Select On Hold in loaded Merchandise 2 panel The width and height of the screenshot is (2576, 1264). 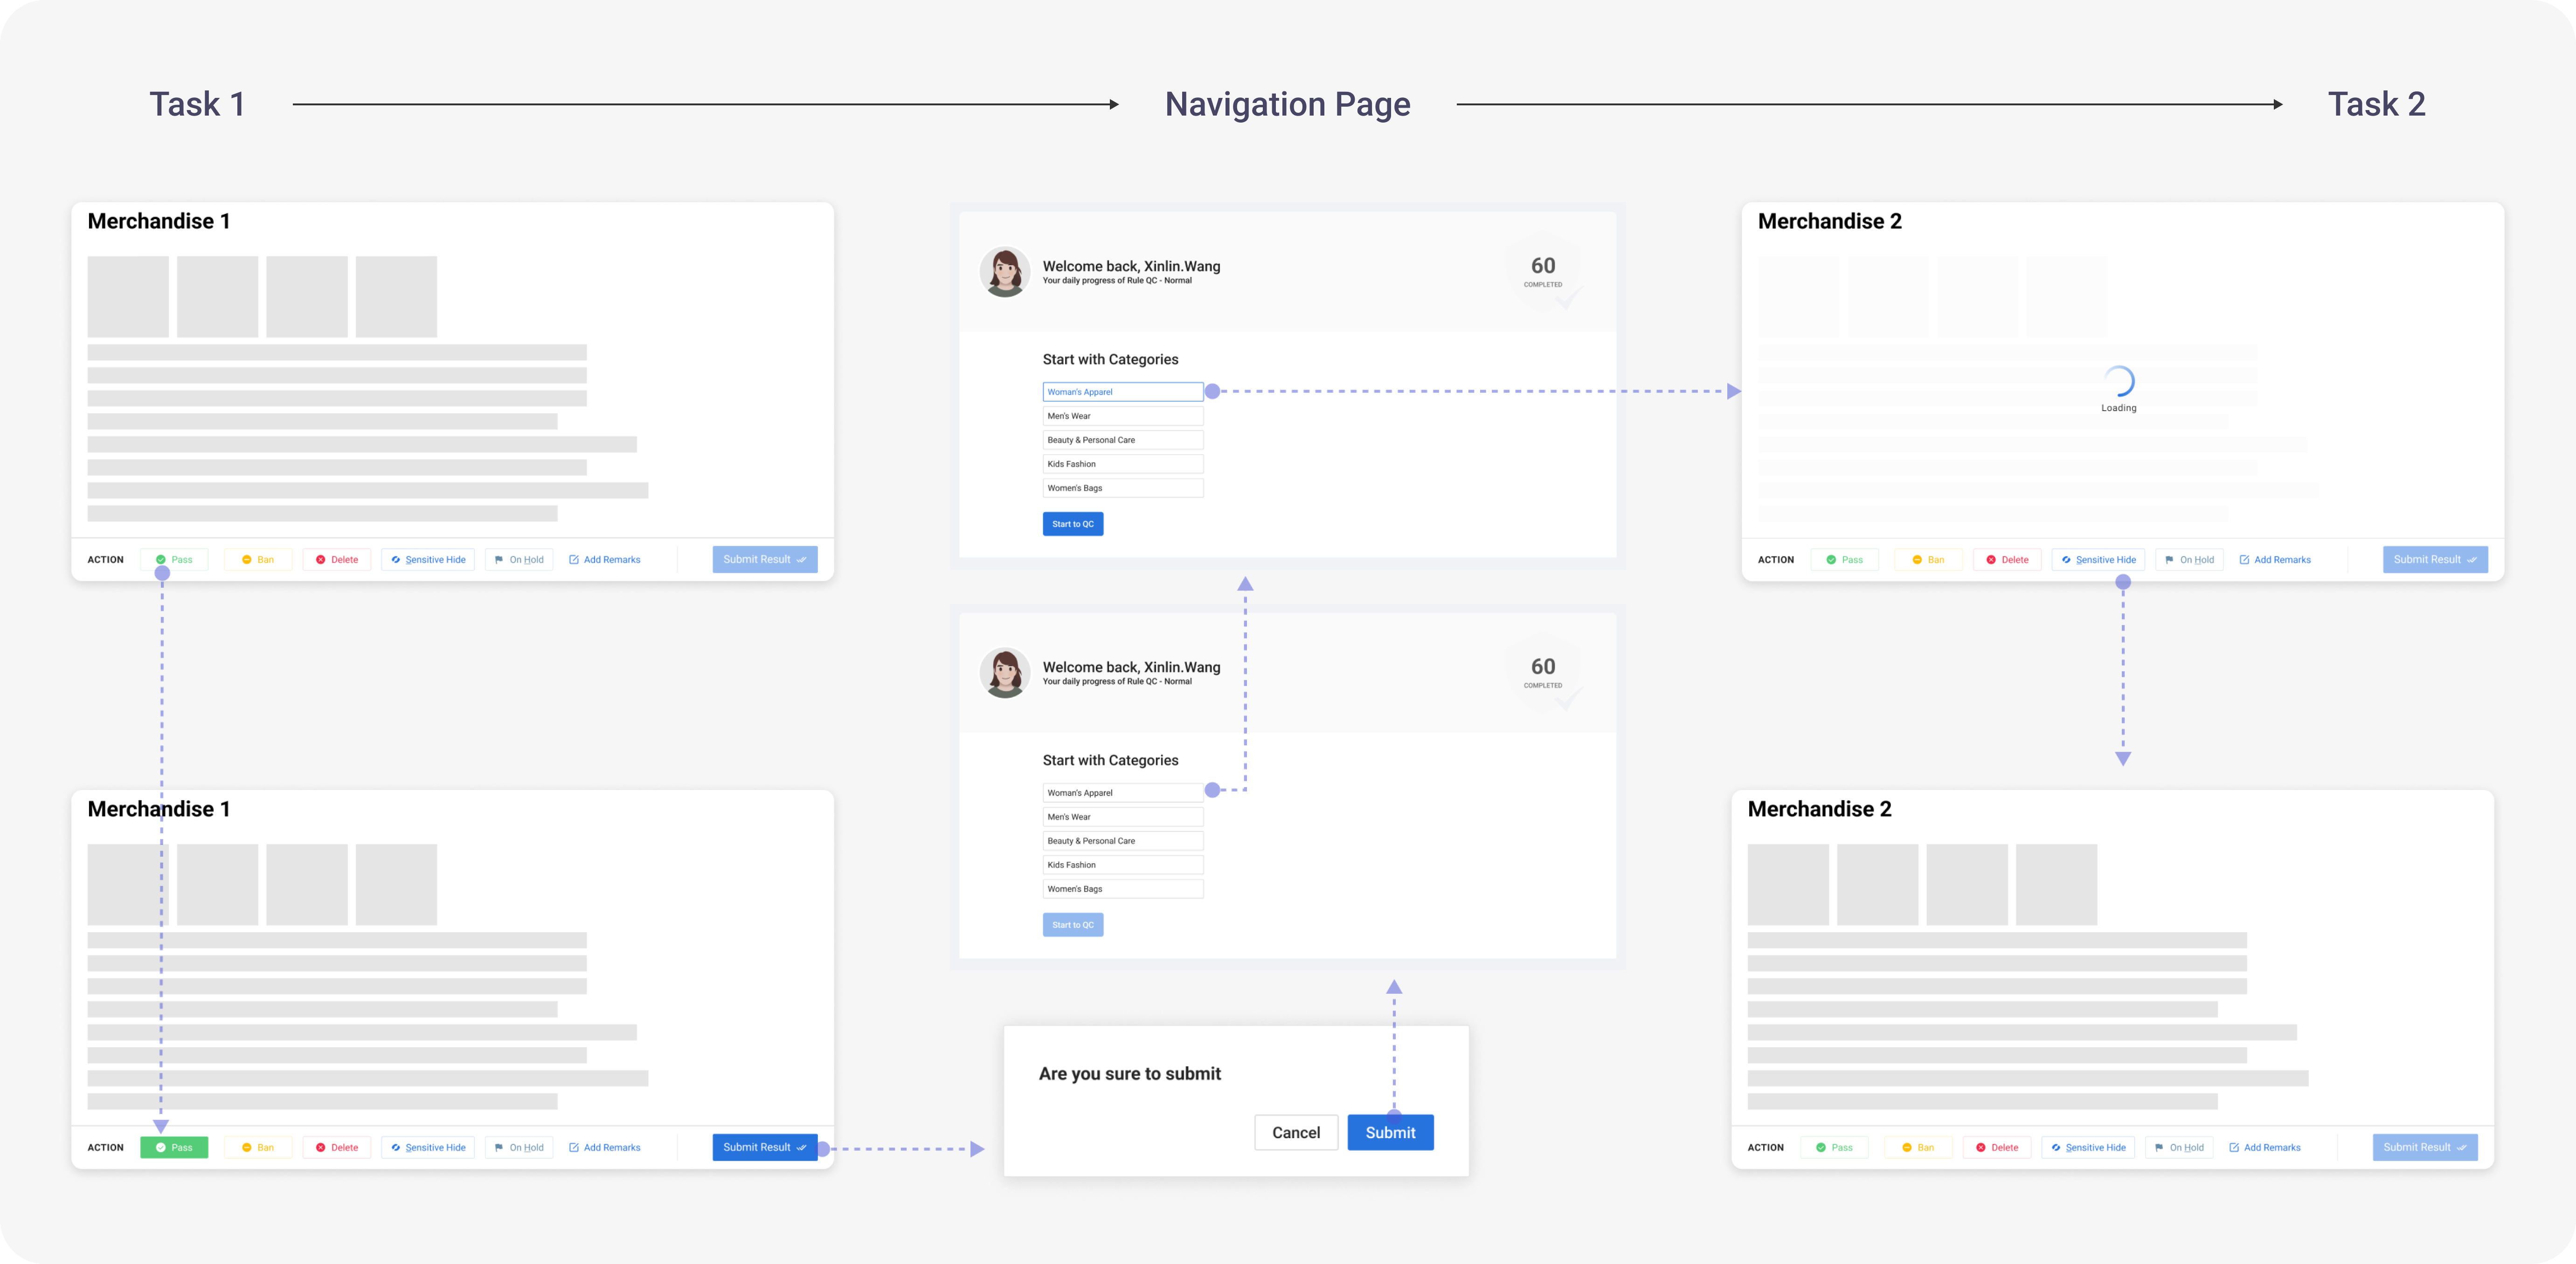pyautogui.click(x=2180, y=1147)
